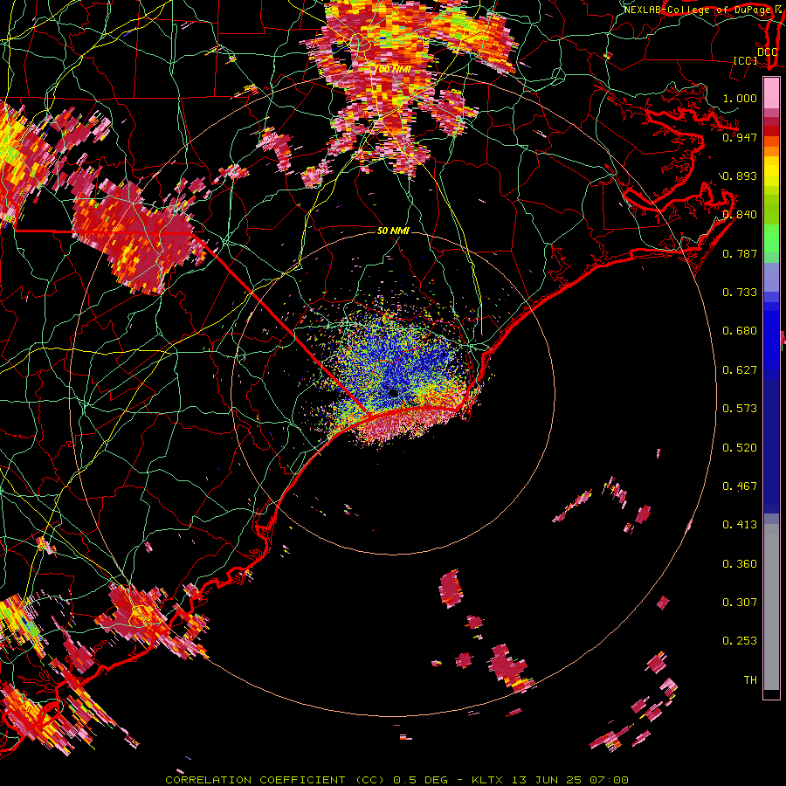Screen dimensions: 786x786
Task: Click the 0.787 scale value
Action: click(x=740, y=253)
